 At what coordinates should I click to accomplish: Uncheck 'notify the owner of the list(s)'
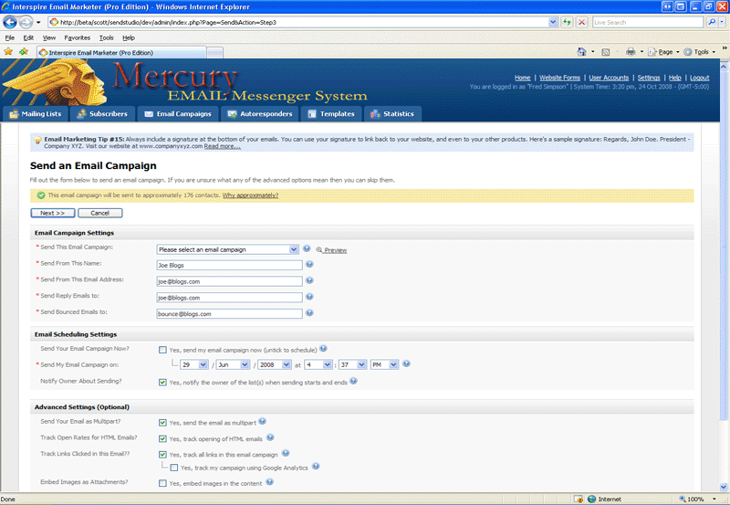162,383
